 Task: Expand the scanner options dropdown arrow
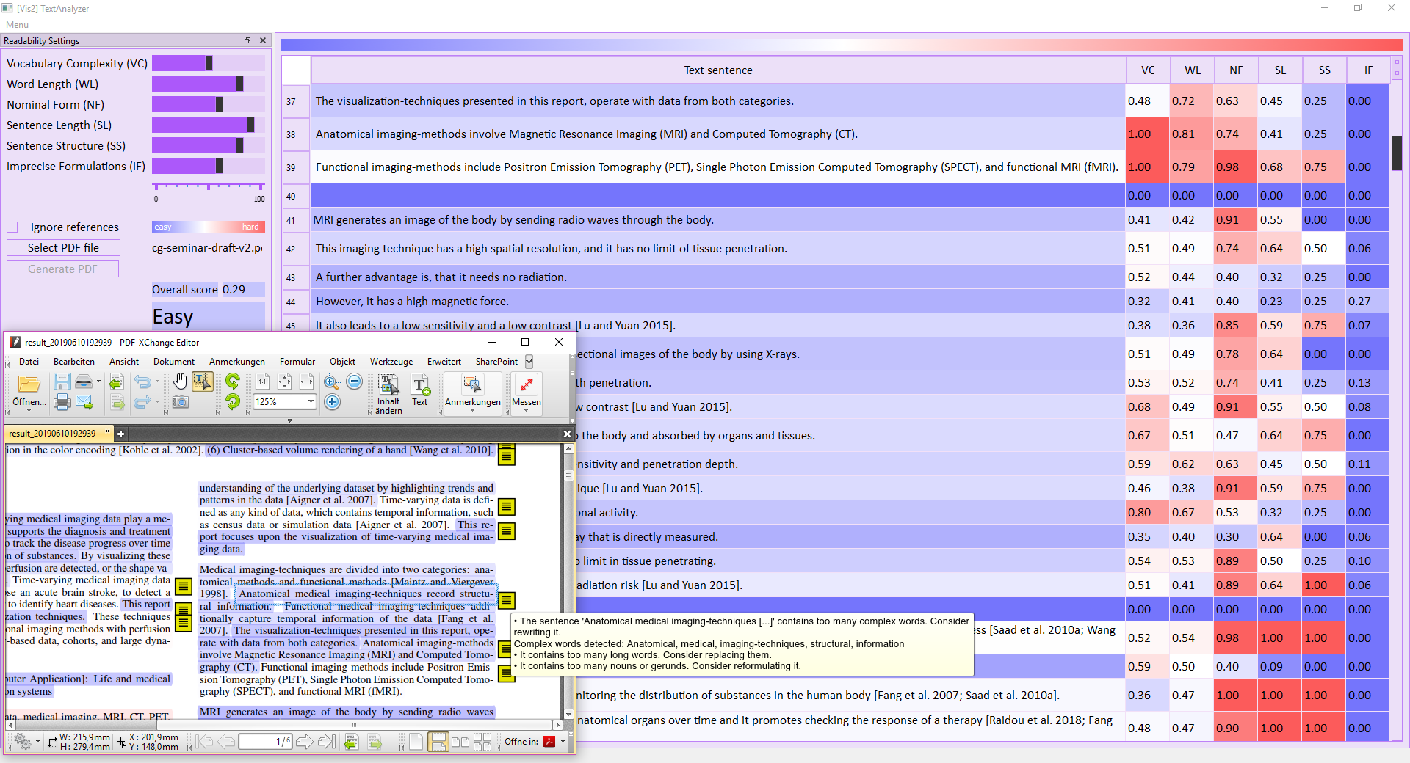tap(98, 381)
